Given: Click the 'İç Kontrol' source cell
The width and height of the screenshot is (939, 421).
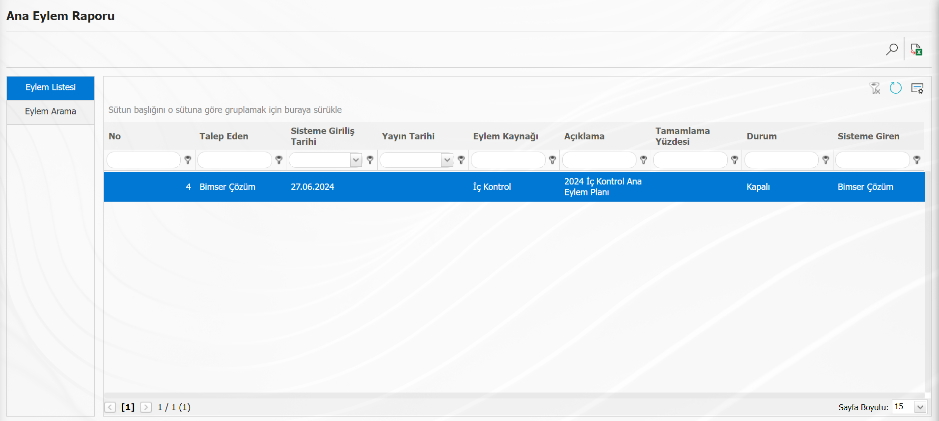Looking at the screenshot, I should (492, 187).
